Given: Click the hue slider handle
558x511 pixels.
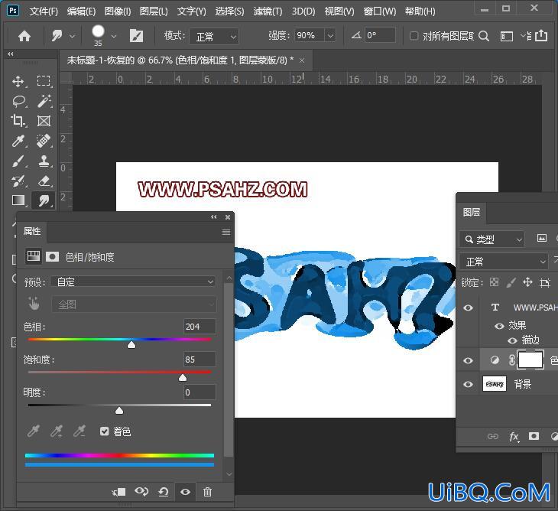Looking at the screenshot, I should point(131,345).
